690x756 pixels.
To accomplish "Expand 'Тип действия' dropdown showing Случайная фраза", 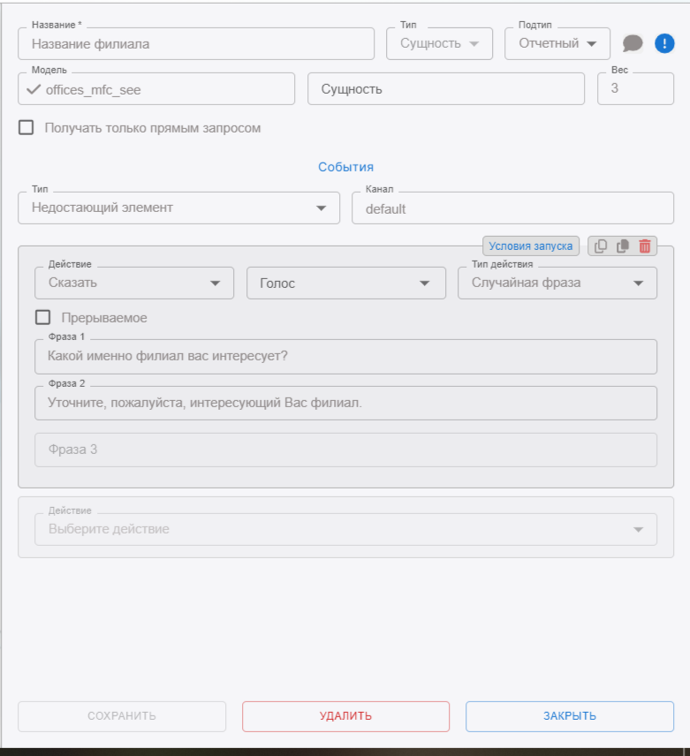I will [557, 283].
